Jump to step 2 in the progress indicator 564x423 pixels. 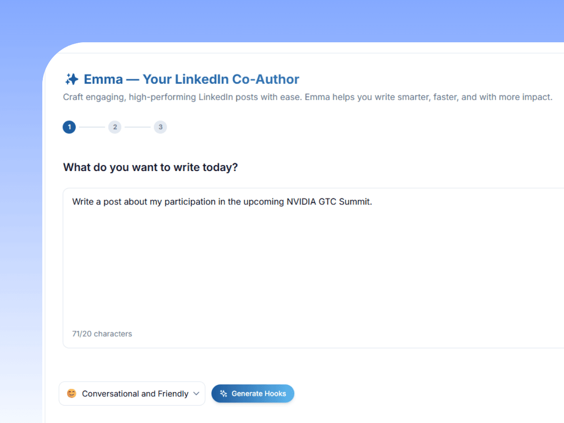tap(115, 127)
